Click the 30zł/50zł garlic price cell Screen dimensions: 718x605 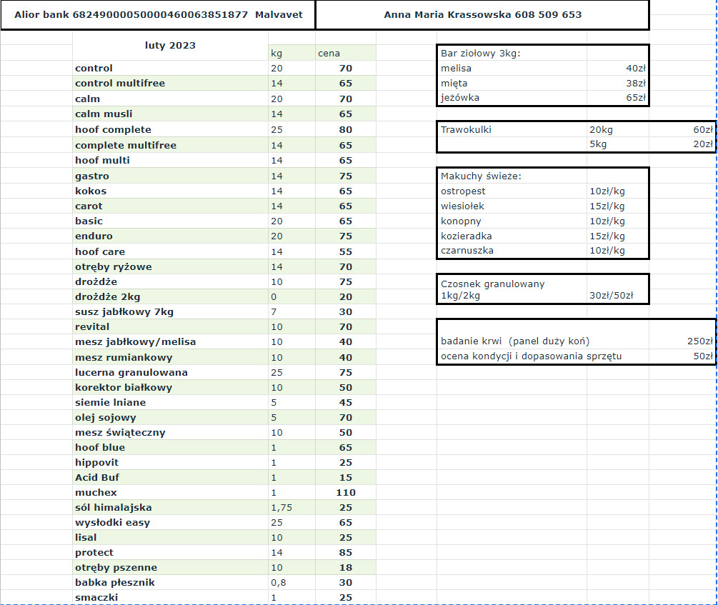pos(617,296)
